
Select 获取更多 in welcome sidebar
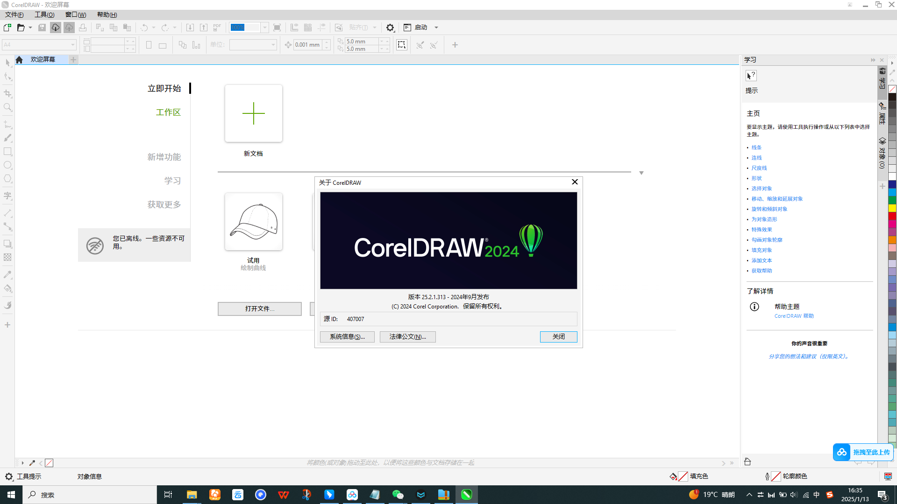(164, 204)
